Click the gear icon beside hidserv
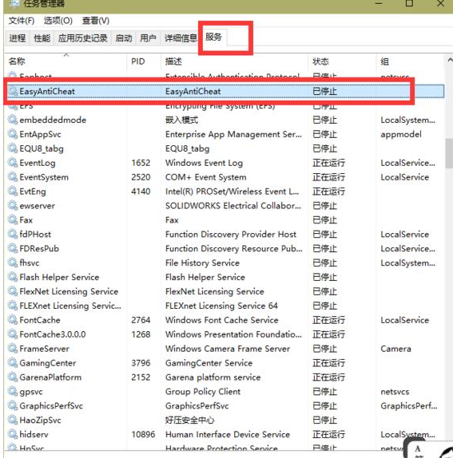453x458 pixels. [13, 435]
